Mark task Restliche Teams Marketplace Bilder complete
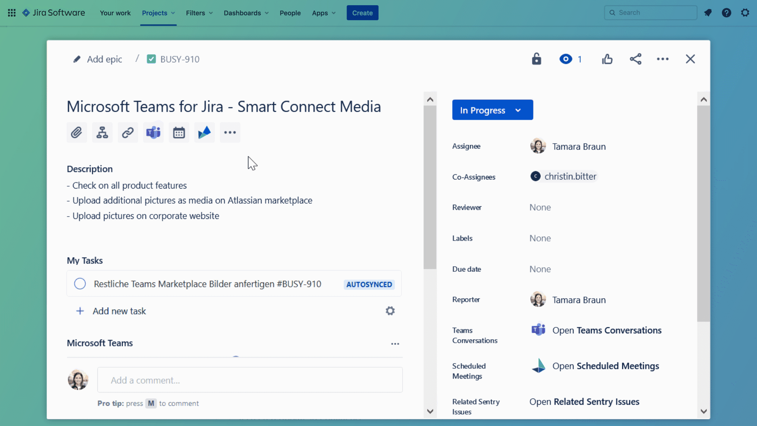757x426 pixels. (80, 284)
